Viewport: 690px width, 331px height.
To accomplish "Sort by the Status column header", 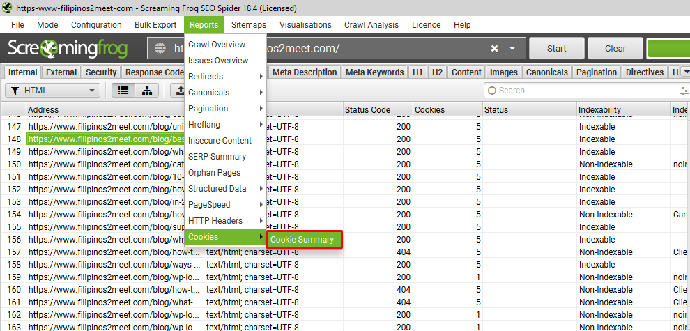I will tap(530, 110).
